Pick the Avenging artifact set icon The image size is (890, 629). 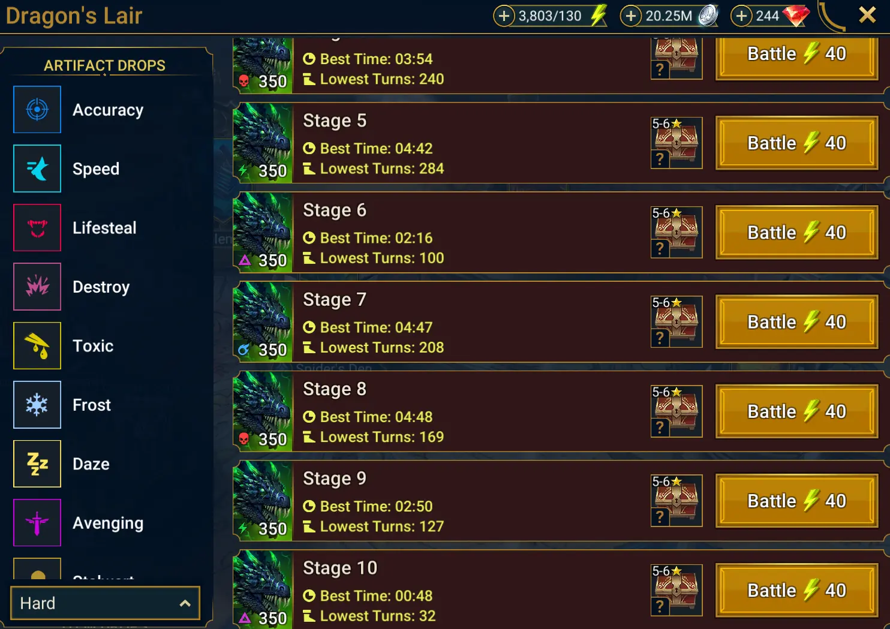click(x=37, y=523)
